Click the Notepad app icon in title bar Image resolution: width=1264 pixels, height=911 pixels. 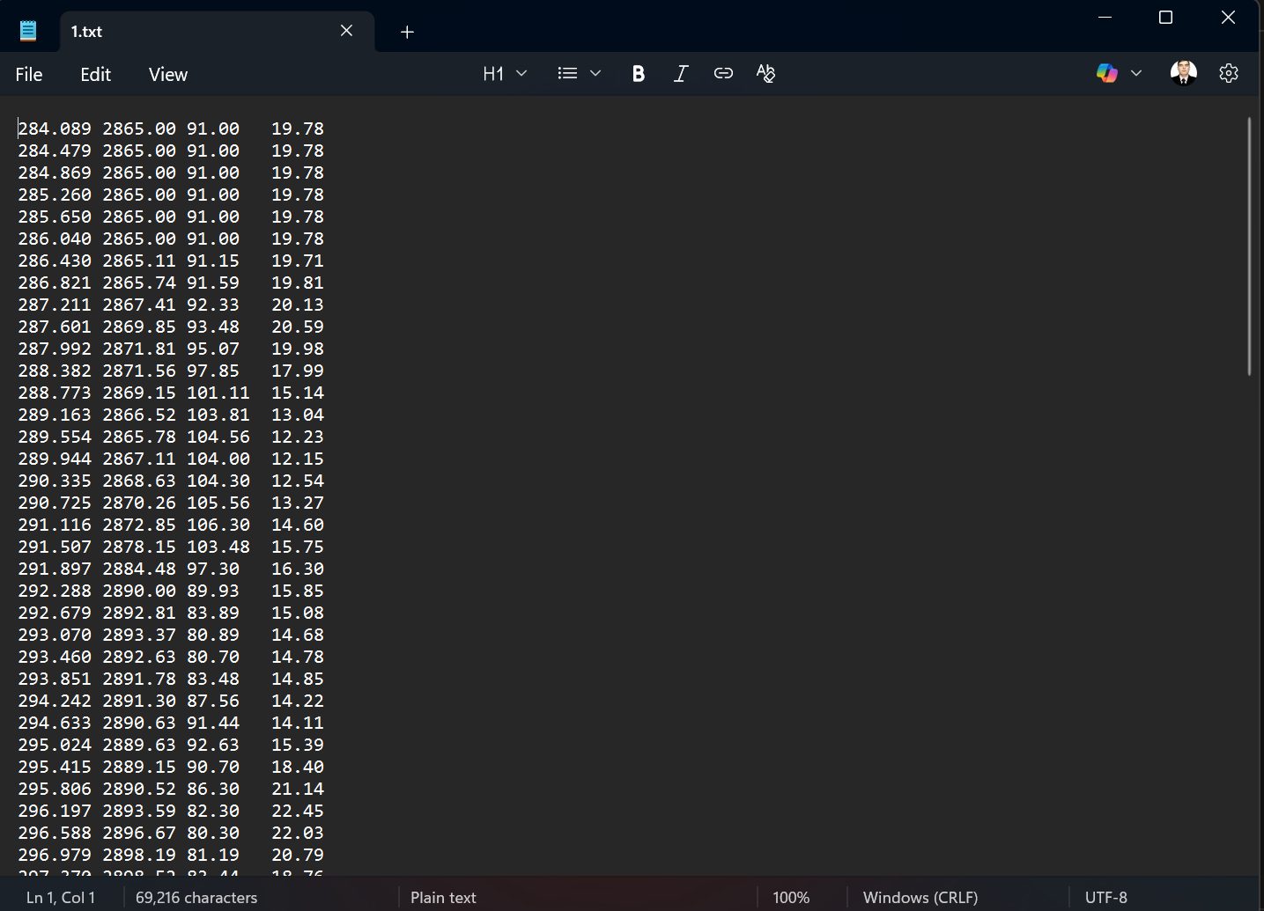point(28,31)
